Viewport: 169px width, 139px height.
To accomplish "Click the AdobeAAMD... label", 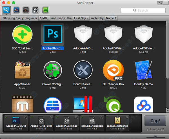I will (83, 48).
